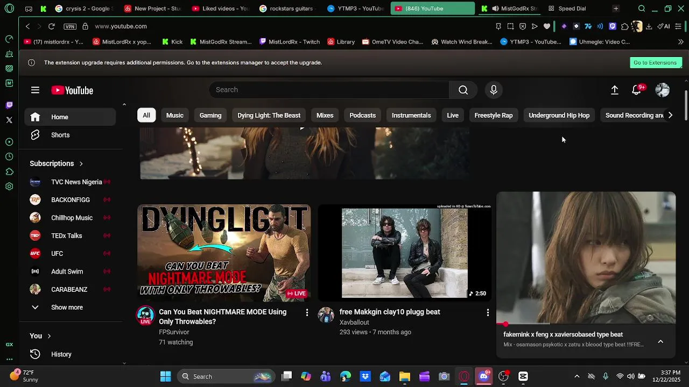Search tabs using the magnifier at top-right

click(x=642, y=9)
